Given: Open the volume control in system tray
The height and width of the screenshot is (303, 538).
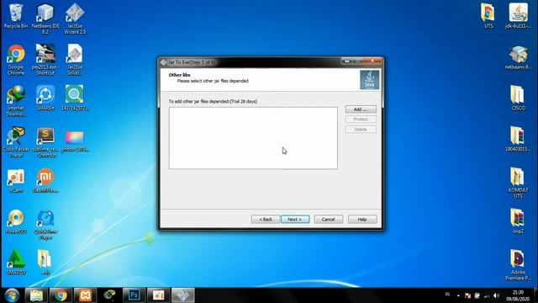Looking at the screenshot, I should pyautogui.click(x=496, y=295).
